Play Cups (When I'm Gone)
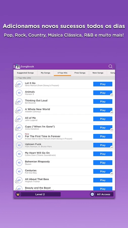Screen dimensions: 128x228 103,128
